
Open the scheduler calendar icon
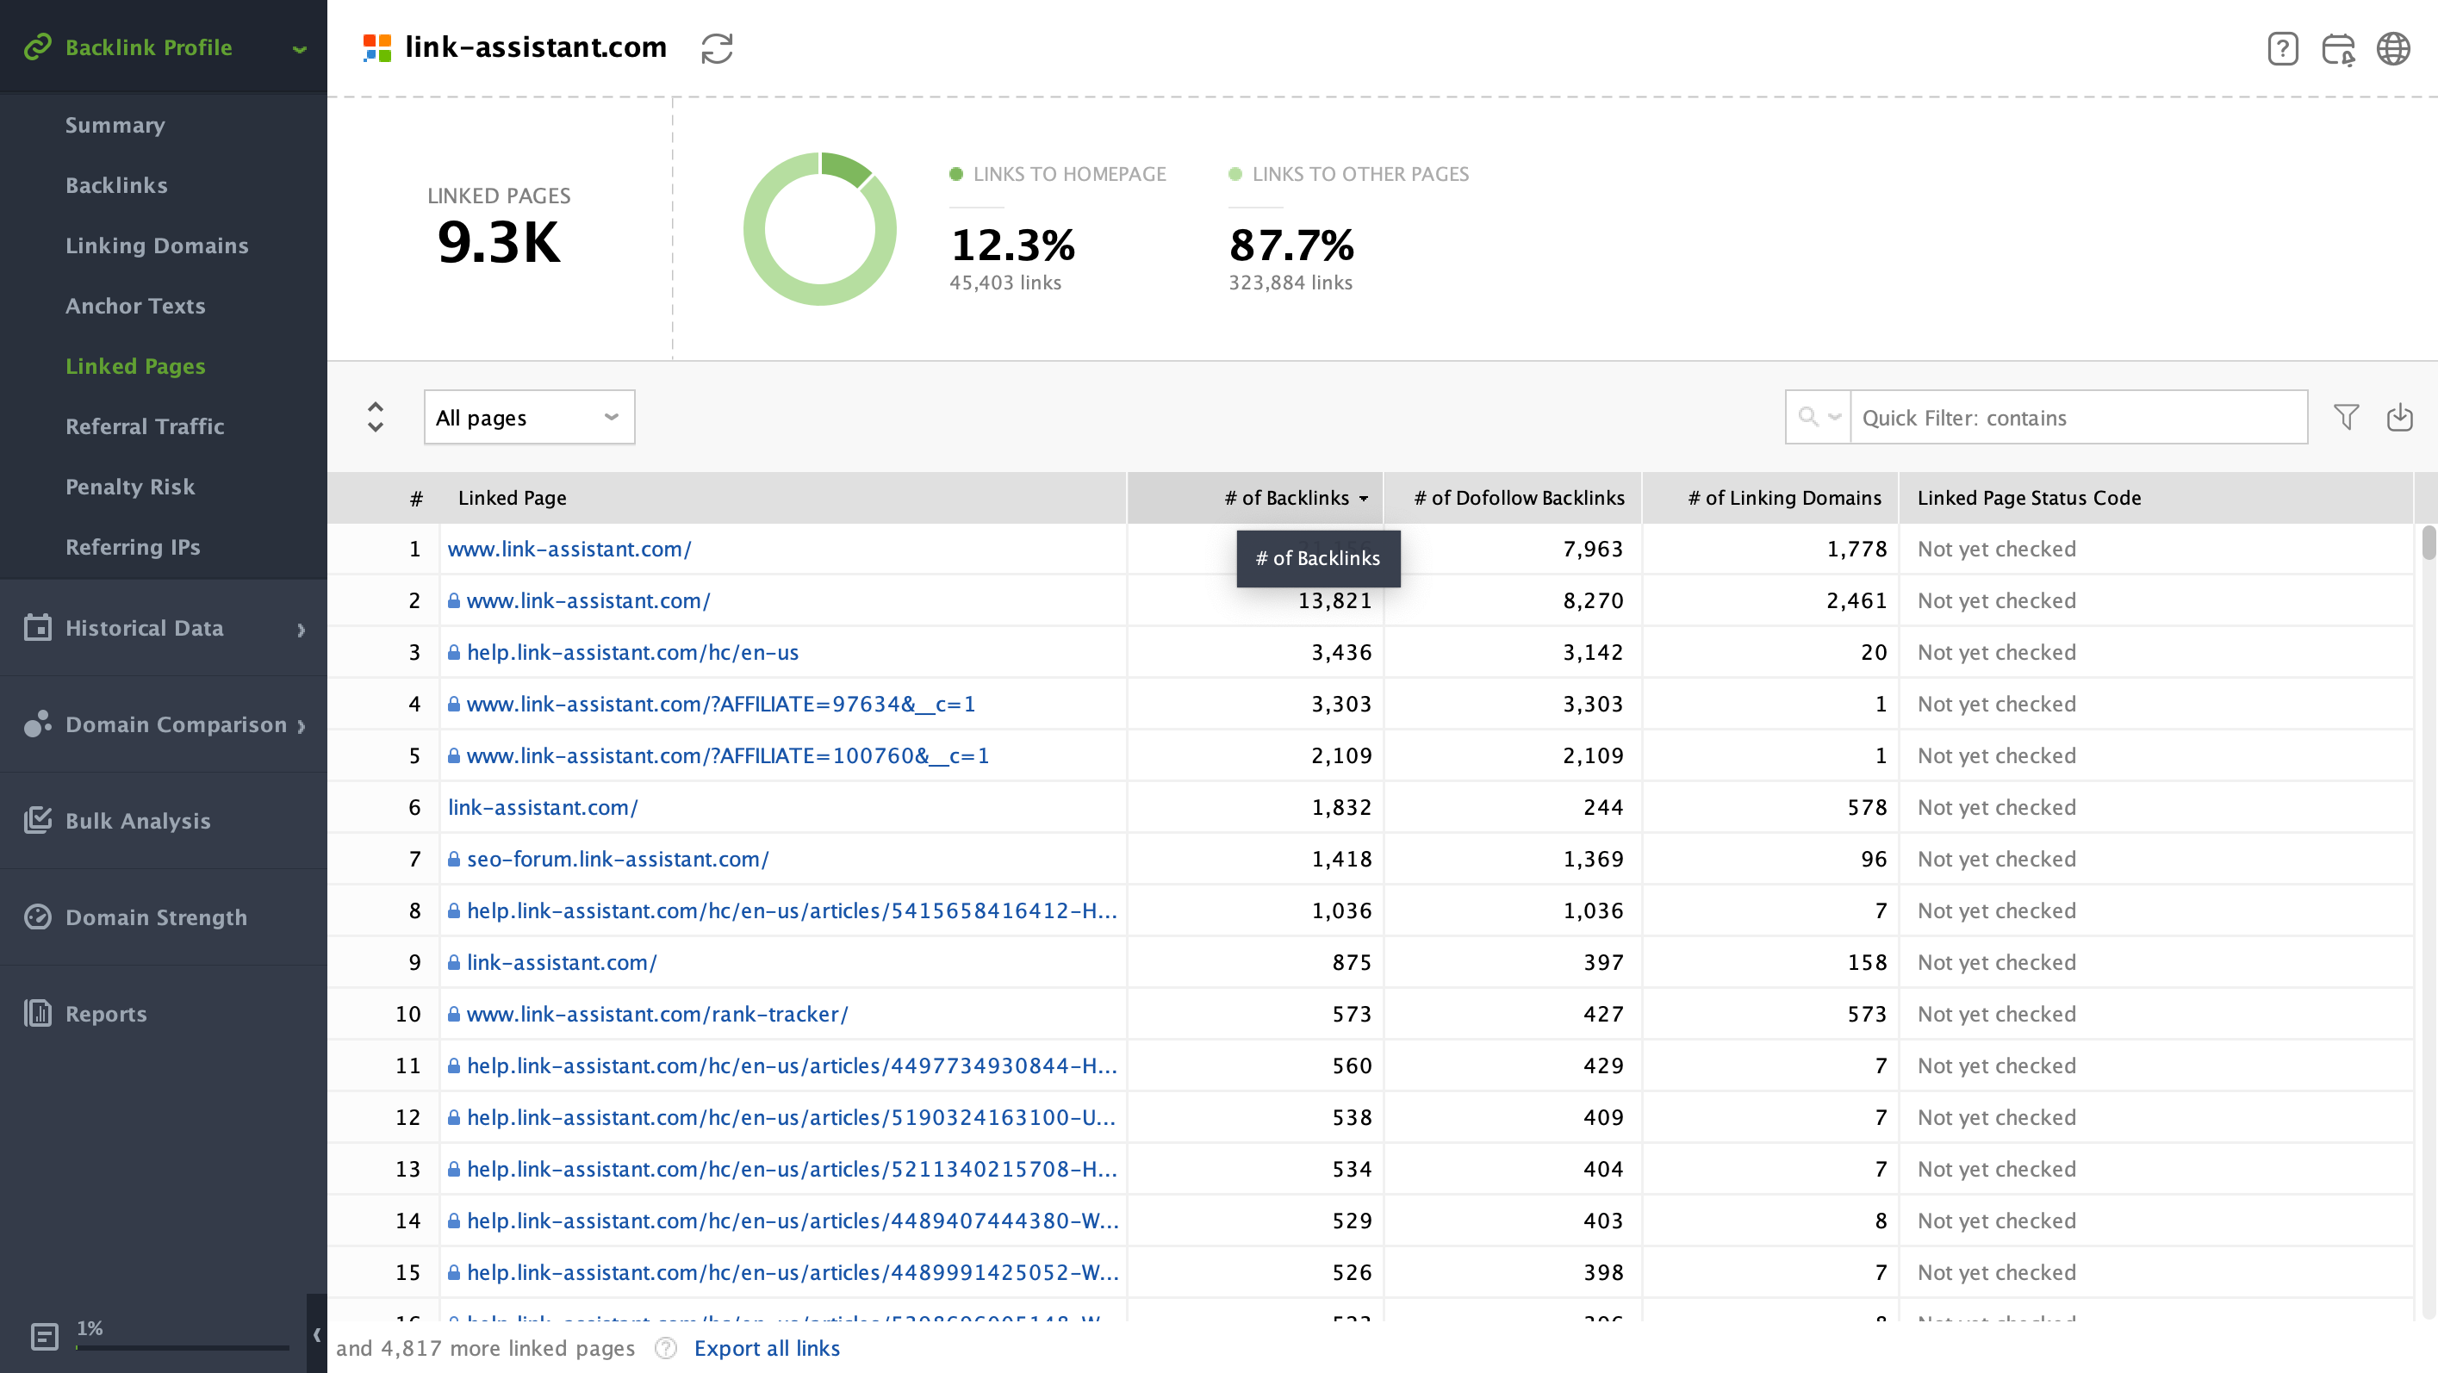[2338, 48]
